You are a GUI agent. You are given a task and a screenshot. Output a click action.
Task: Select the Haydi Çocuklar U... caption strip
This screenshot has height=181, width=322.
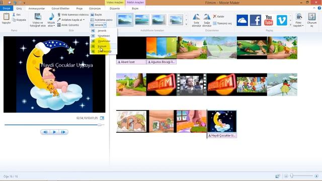point(222,135)
